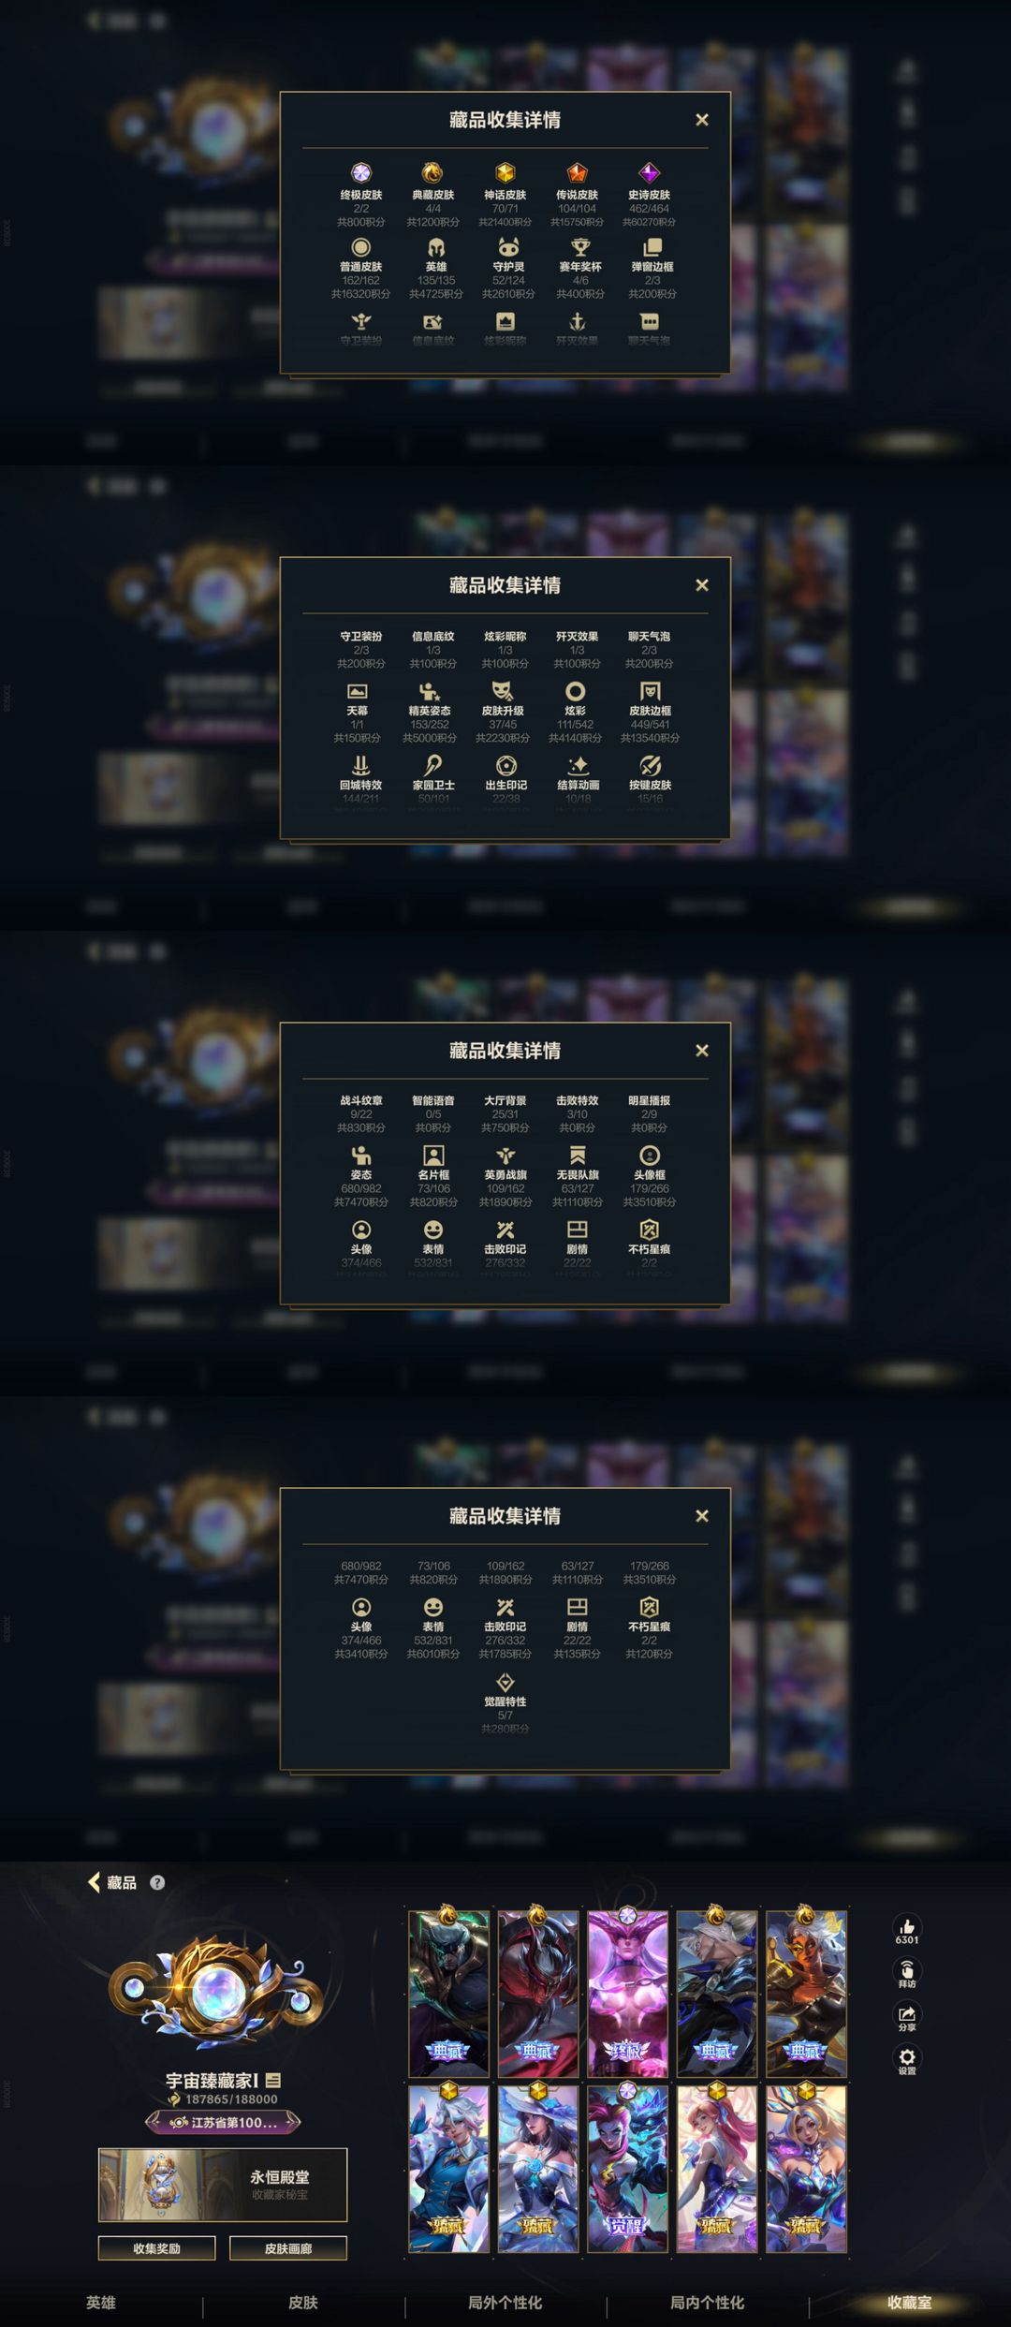
Task: Click the 觉醒特性 diamond icon
Action: tap(505, 1682)
